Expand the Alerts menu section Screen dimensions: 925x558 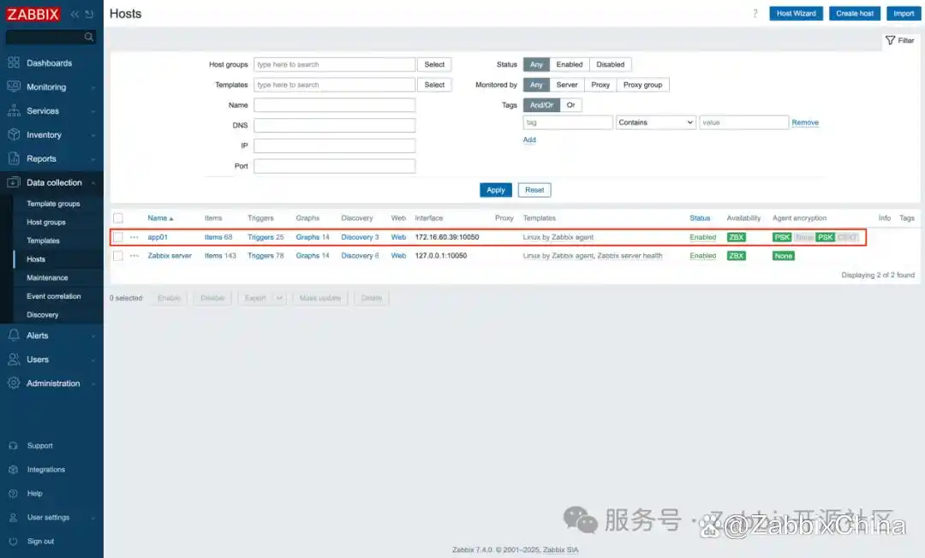click(x=92, y=335)
